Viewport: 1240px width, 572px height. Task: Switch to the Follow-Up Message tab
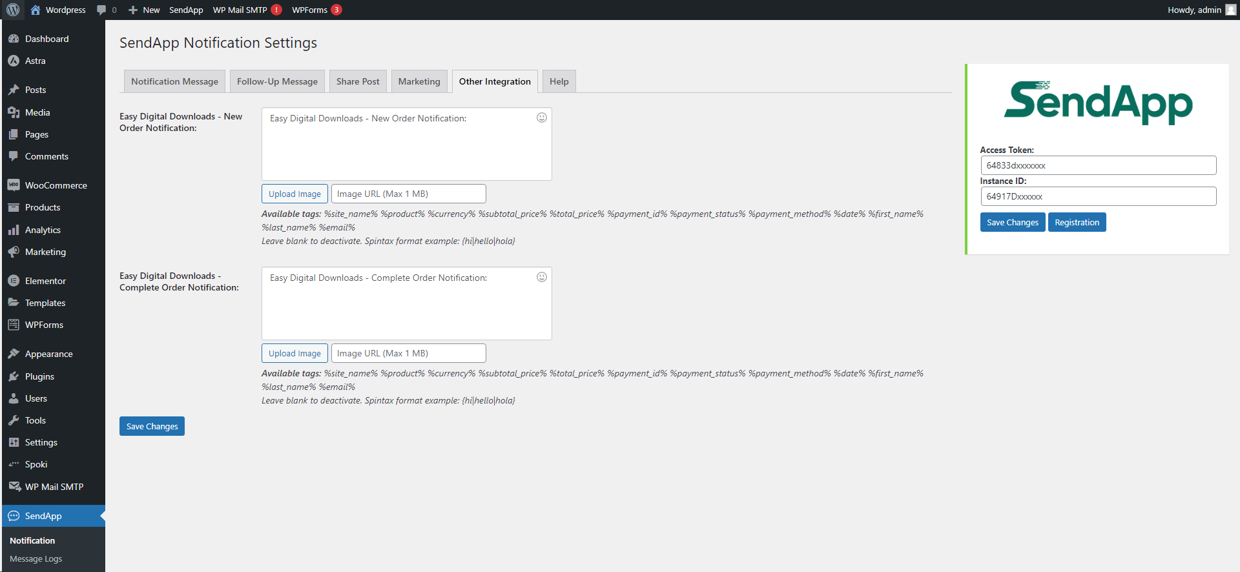[277, 81]
